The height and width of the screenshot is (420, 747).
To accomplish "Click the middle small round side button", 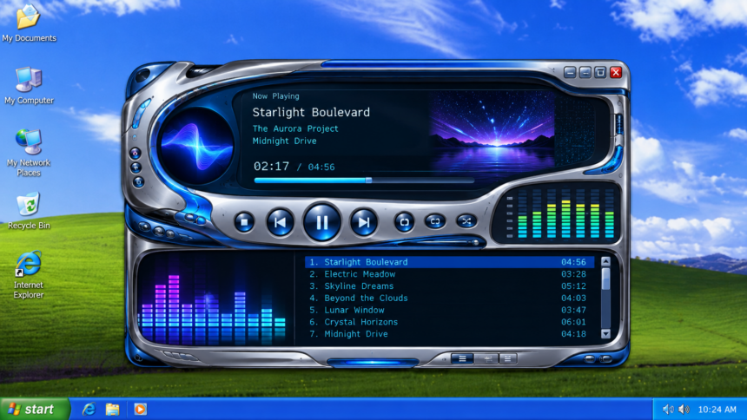I will 136,167.
